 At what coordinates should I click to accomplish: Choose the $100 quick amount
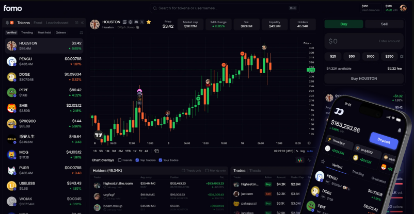(371, 57)
